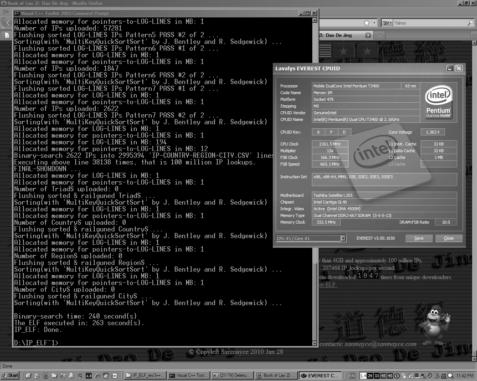This screenshot has height=381, width=477.
Task: Open a new Firefox tab
Action: coord(379,35)
